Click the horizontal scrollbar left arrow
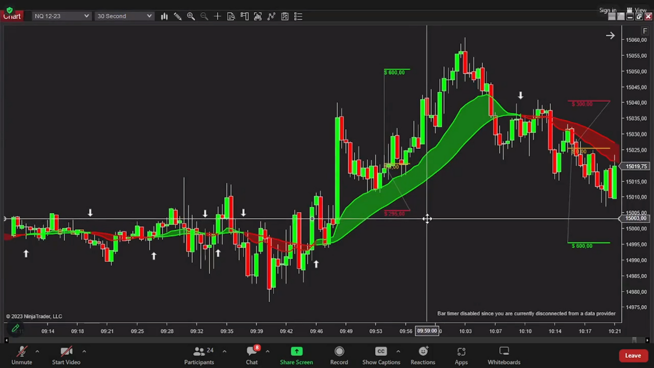This screenshot has height=368, width=654. pyautogui.click(x=6, y=340)
